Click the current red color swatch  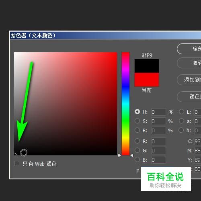tap(147, 80)
